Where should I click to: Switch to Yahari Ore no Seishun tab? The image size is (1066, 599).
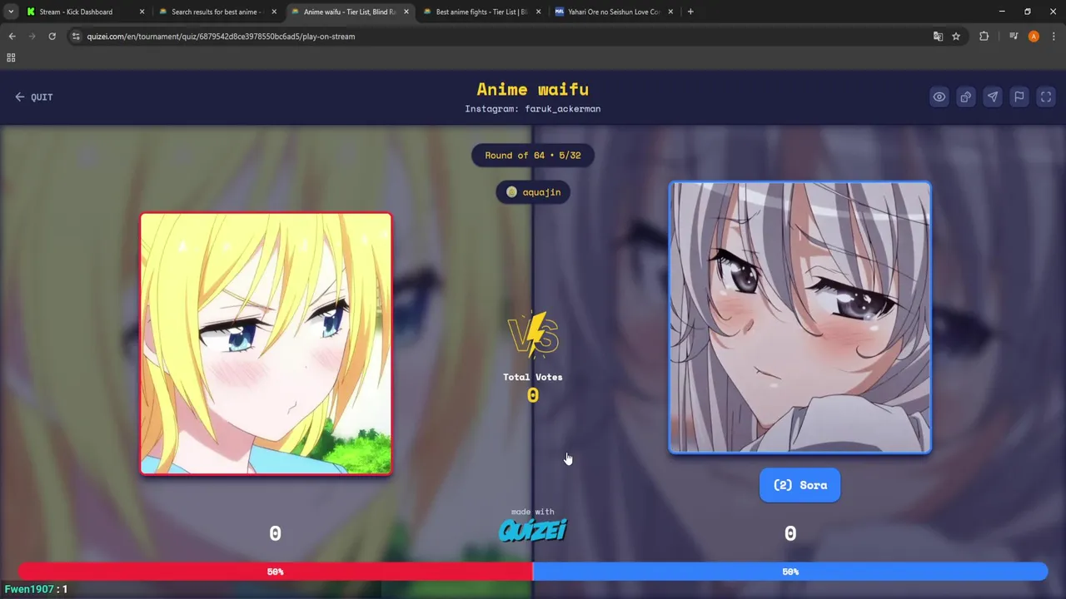[614, 12]
